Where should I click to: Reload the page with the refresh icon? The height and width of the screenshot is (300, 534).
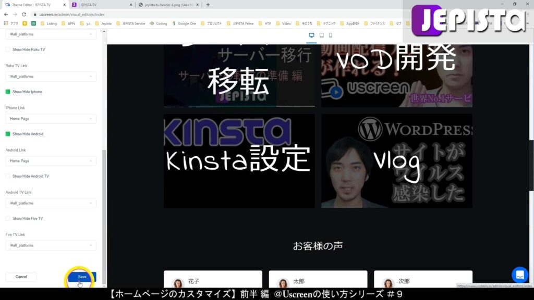pos(24,14)
